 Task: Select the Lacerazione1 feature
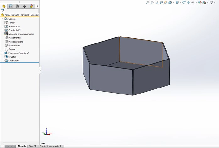14,60
